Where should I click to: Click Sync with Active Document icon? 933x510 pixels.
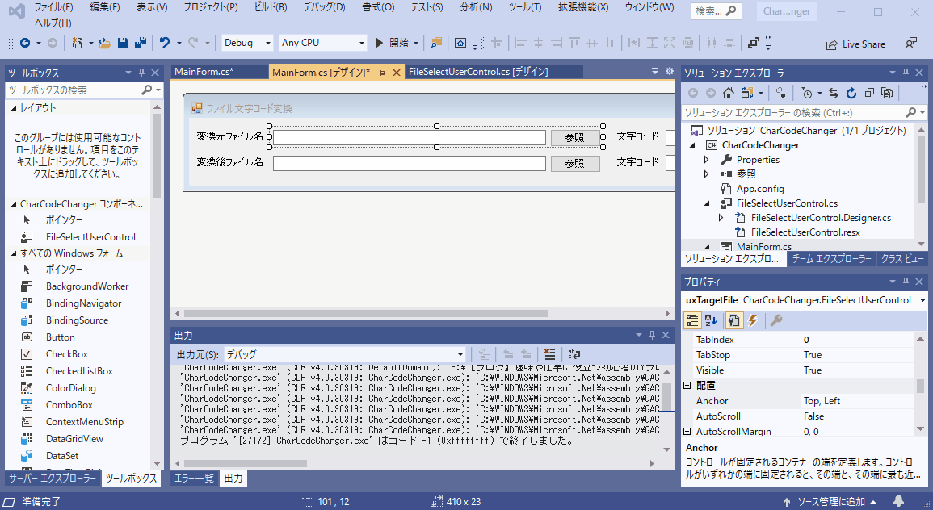(x=833, y=93)
